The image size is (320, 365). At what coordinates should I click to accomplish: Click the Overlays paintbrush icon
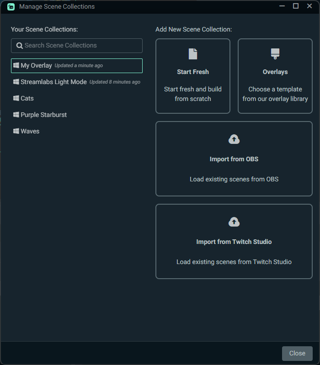[x=275, y=54]
